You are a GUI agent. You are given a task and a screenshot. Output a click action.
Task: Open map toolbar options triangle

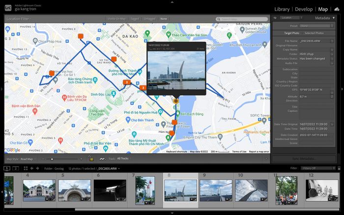(x=266, y=159)
